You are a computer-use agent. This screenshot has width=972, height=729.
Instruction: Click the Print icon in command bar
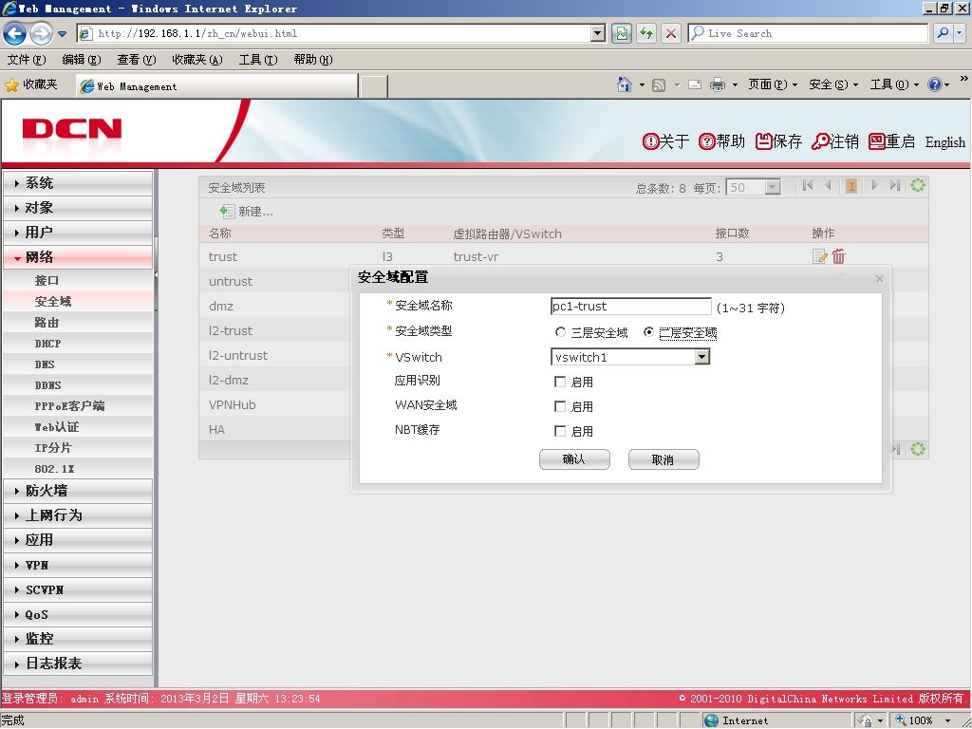pyautogui.click(x=718, y=84)
